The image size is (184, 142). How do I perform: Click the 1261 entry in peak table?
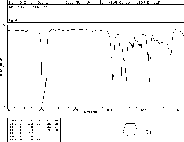coord(31,121)
